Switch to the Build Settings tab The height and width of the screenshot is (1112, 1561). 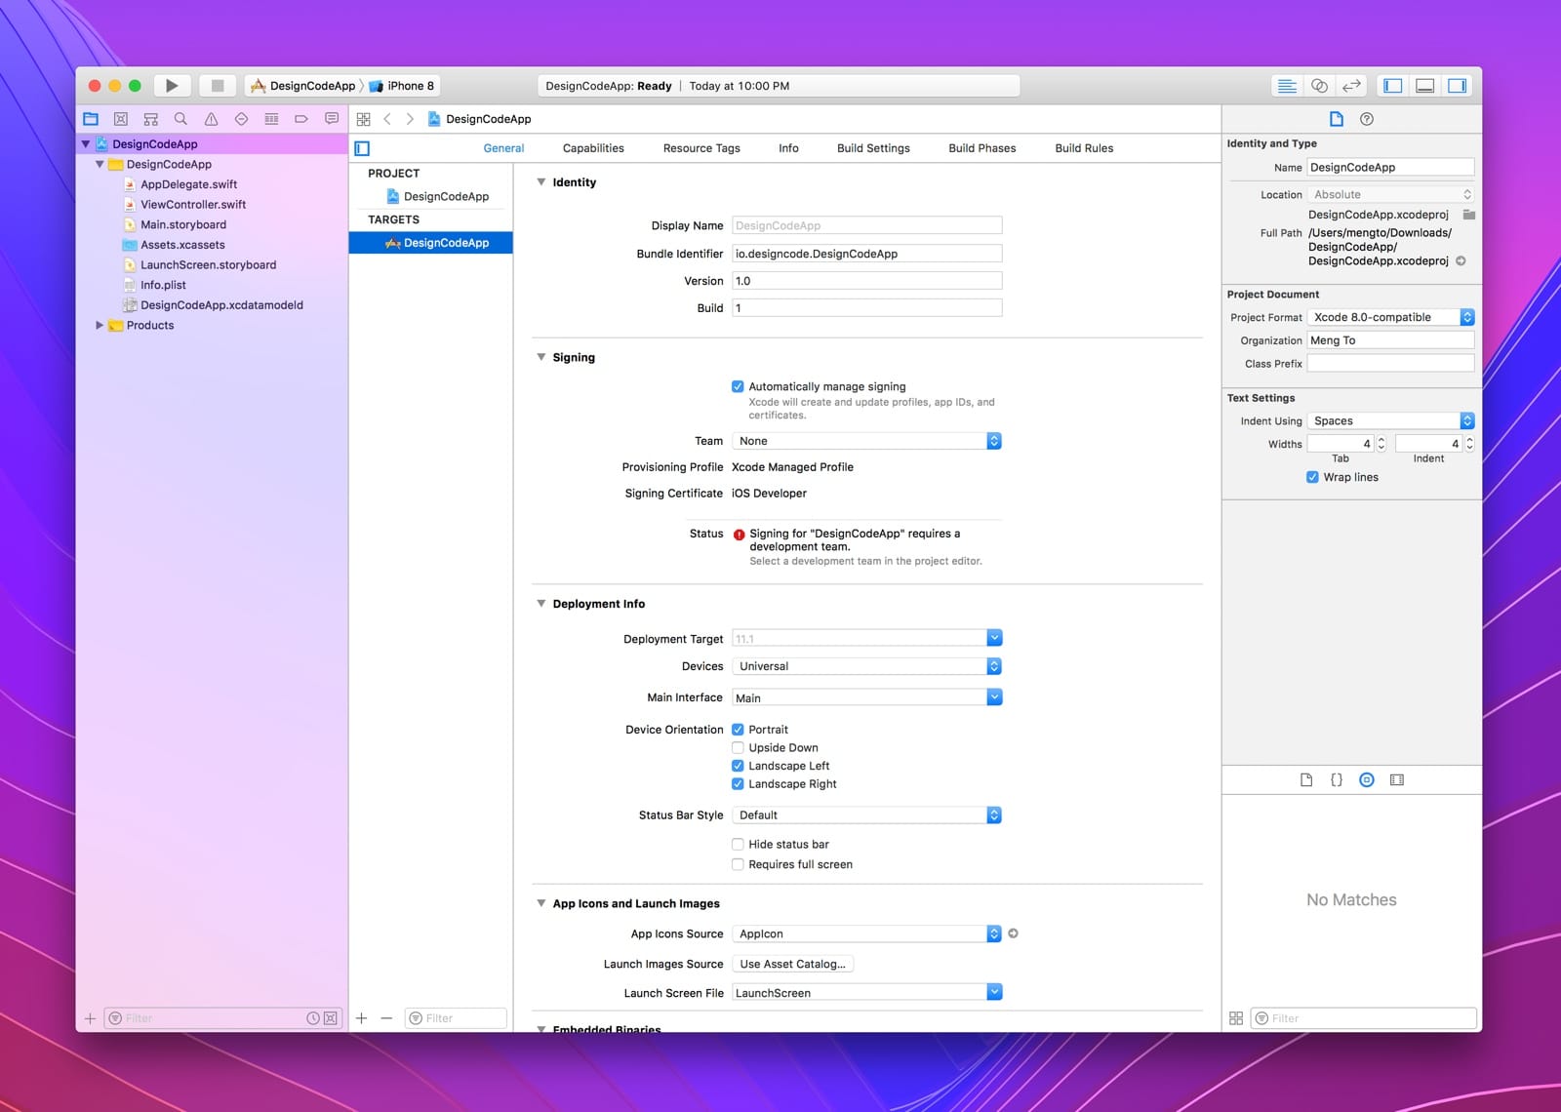(873, 148)
